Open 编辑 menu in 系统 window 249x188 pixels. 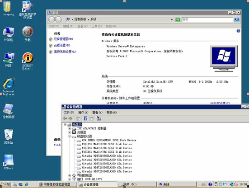point(68,26)
